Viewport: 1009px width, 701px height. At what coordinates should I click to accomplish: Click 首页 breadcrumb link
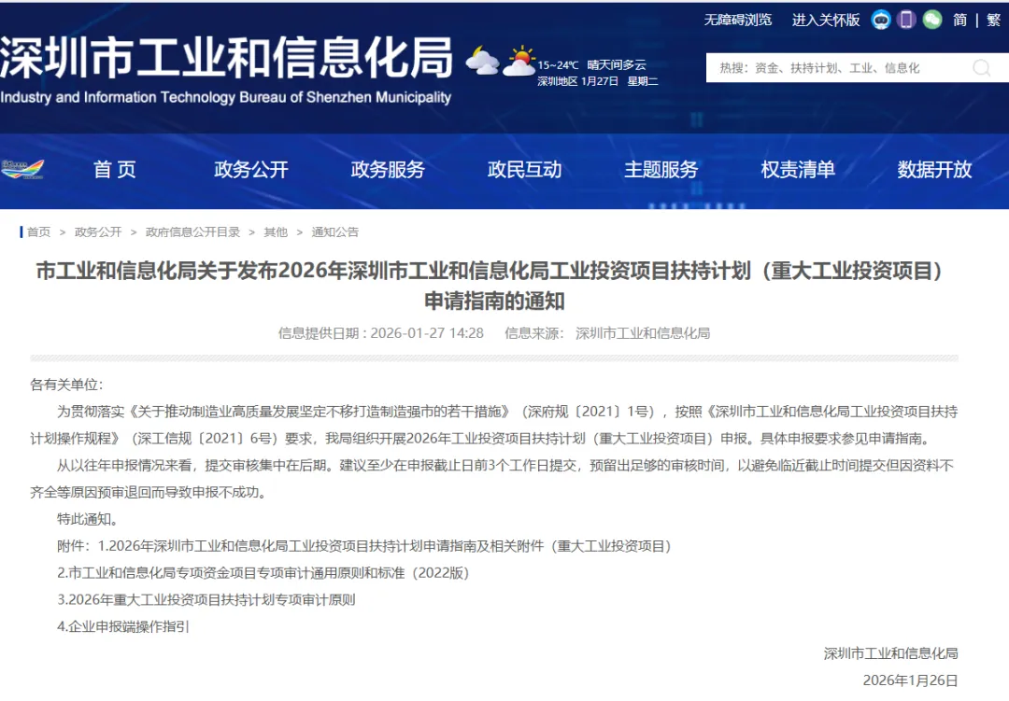(x=38, y=232)
